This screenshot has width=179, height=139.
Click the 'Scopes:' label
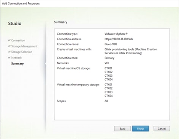(x=62, y=101)
